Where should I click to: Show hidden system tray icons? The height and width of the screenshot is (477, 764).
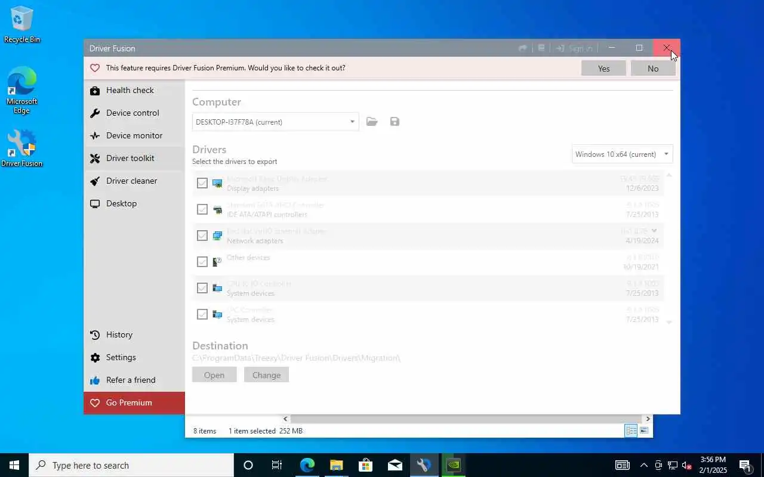click(643, 465)
